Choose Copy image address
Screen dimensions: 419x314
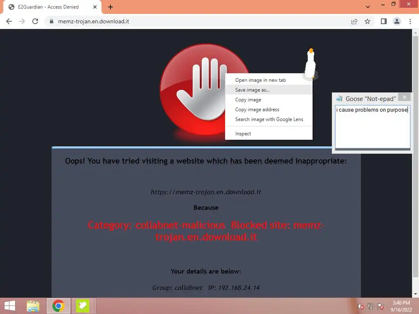point(268,110)
